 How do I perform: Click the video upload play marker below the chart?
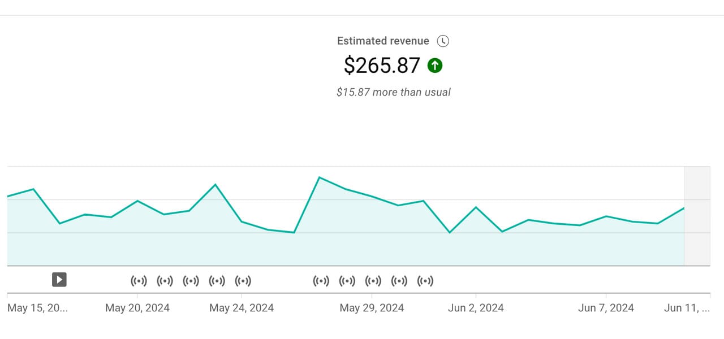[58, 280]
